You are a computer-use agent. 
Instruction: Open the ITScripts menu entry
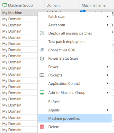(x=75, y=75)
